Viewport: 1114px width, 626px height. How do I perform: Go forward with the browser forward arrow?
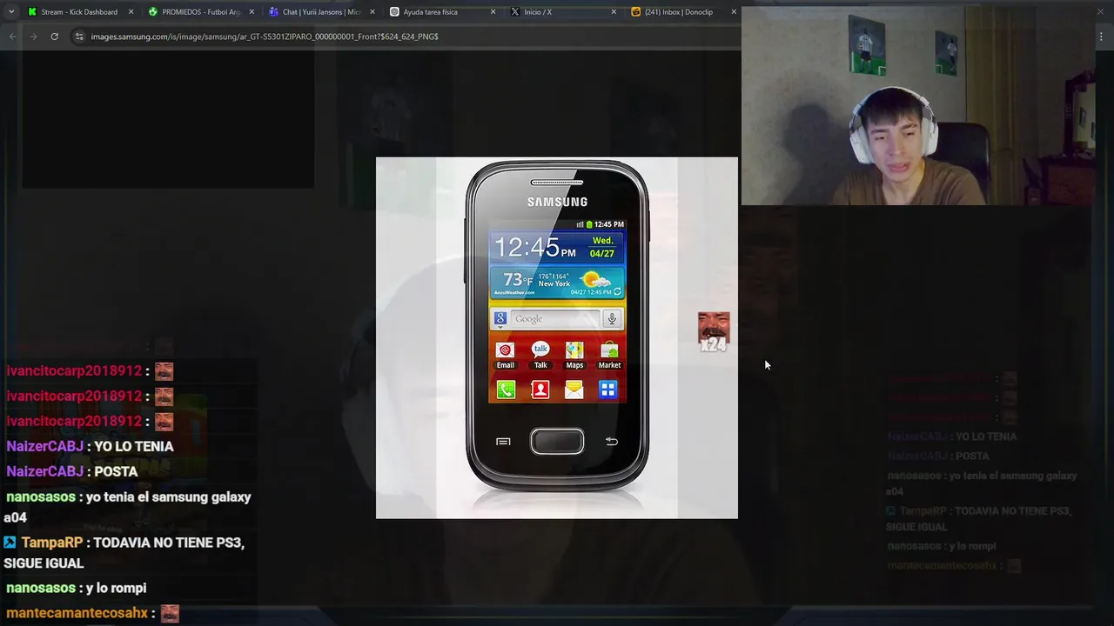(x=33, y=37)
